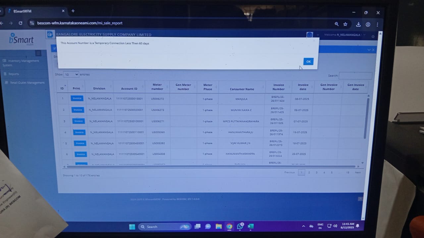This screenshot has width=424, height=238.
Task: Sort by the Account ID column header
Action: click(x=129, y=89)
